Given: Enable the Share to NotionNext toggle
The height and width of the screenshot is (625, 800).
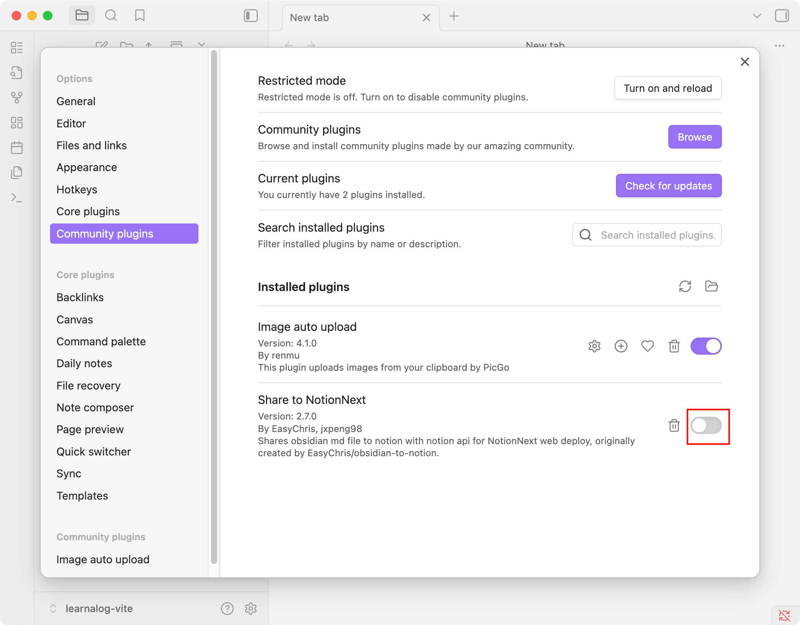Looking at the screenshot, I should click(x=706, y=425).
